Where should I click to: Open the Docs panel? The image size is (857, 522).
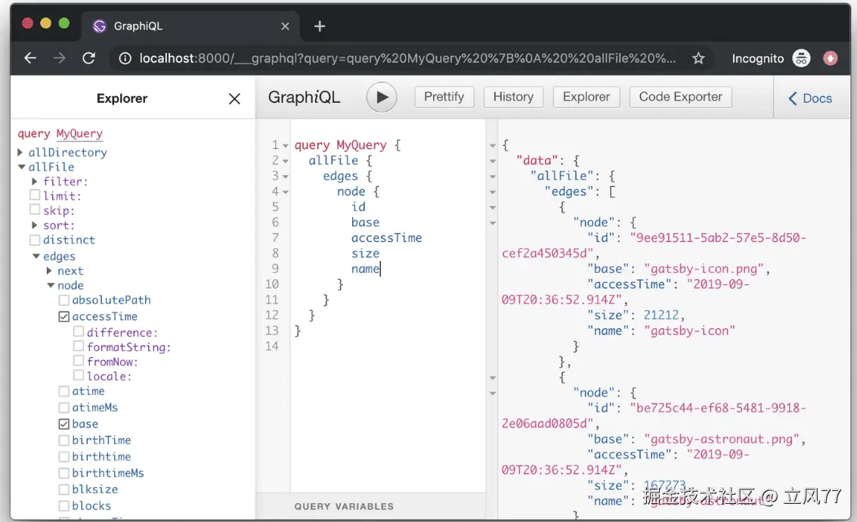point(809,98)
